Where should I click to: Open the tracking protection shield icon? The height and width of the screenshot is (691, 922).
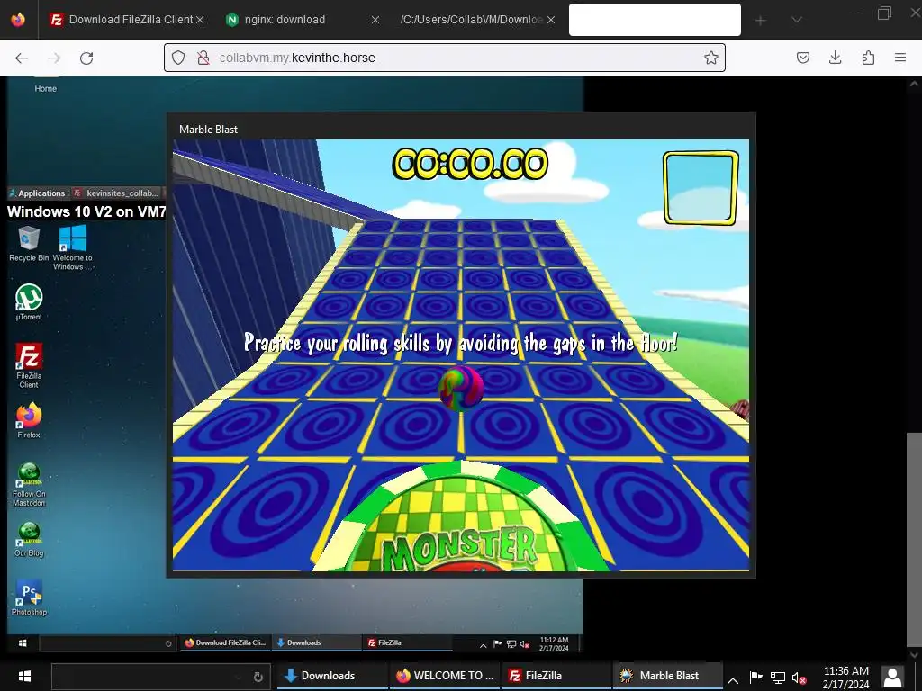(x=178, y=58)
